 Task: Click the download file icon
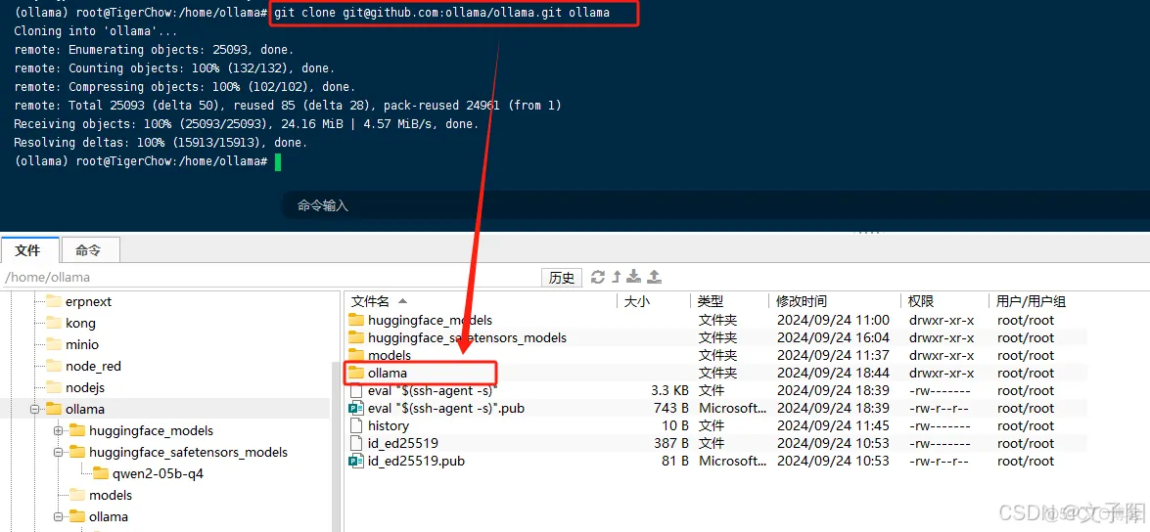[x=634, y=277]
